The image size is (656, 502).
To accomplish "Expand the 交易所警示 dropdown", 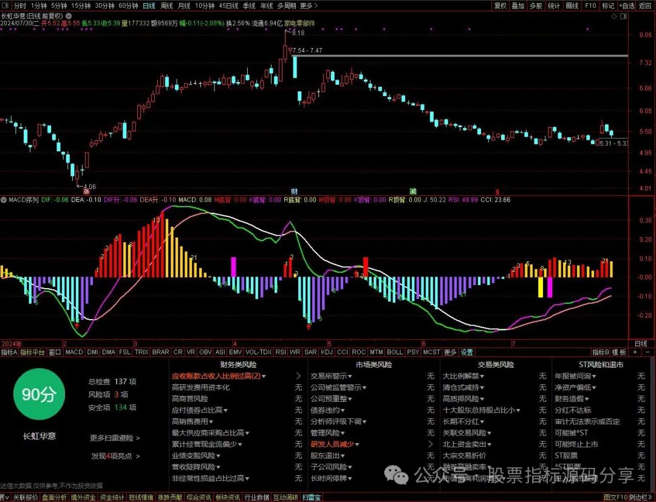I will (332, 376).
